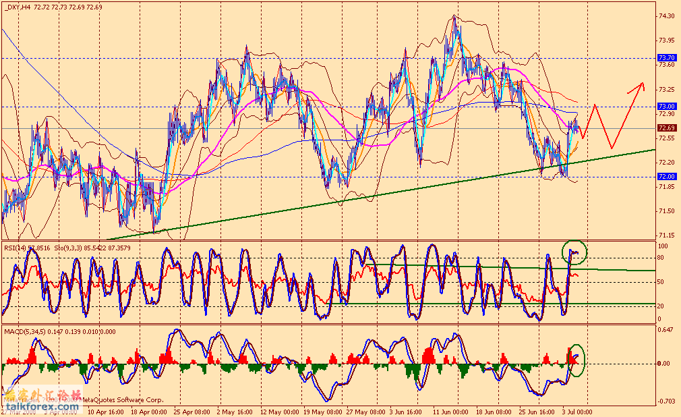Click the 19 May 08:00 date label

(x=323, y=412)
